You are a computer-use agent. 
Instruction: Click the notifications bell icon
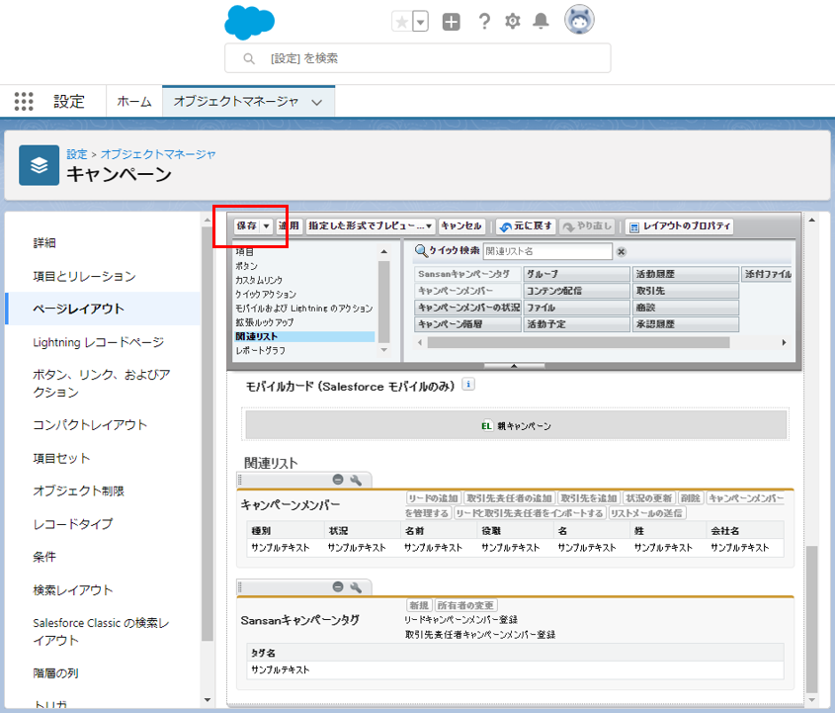point(541,21)
